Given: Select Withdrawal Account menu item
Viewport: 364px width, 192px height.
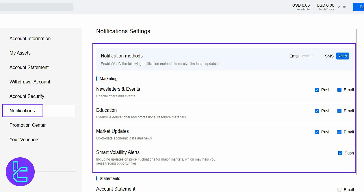Looking at the screenshot, I should click(x=30, y=82).
